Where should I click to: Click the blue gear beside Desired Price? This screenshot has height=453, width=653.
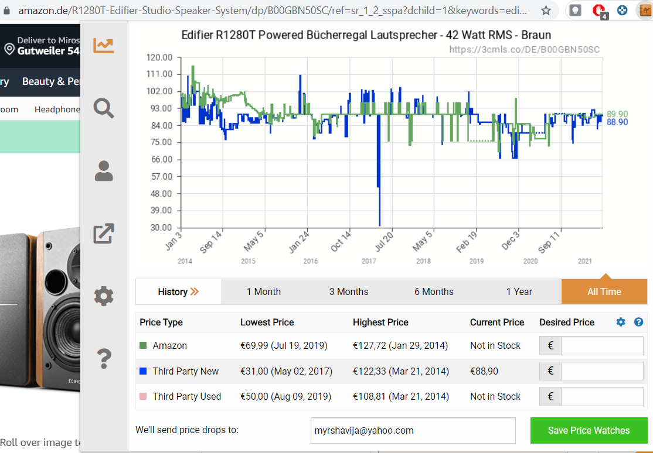621,322
